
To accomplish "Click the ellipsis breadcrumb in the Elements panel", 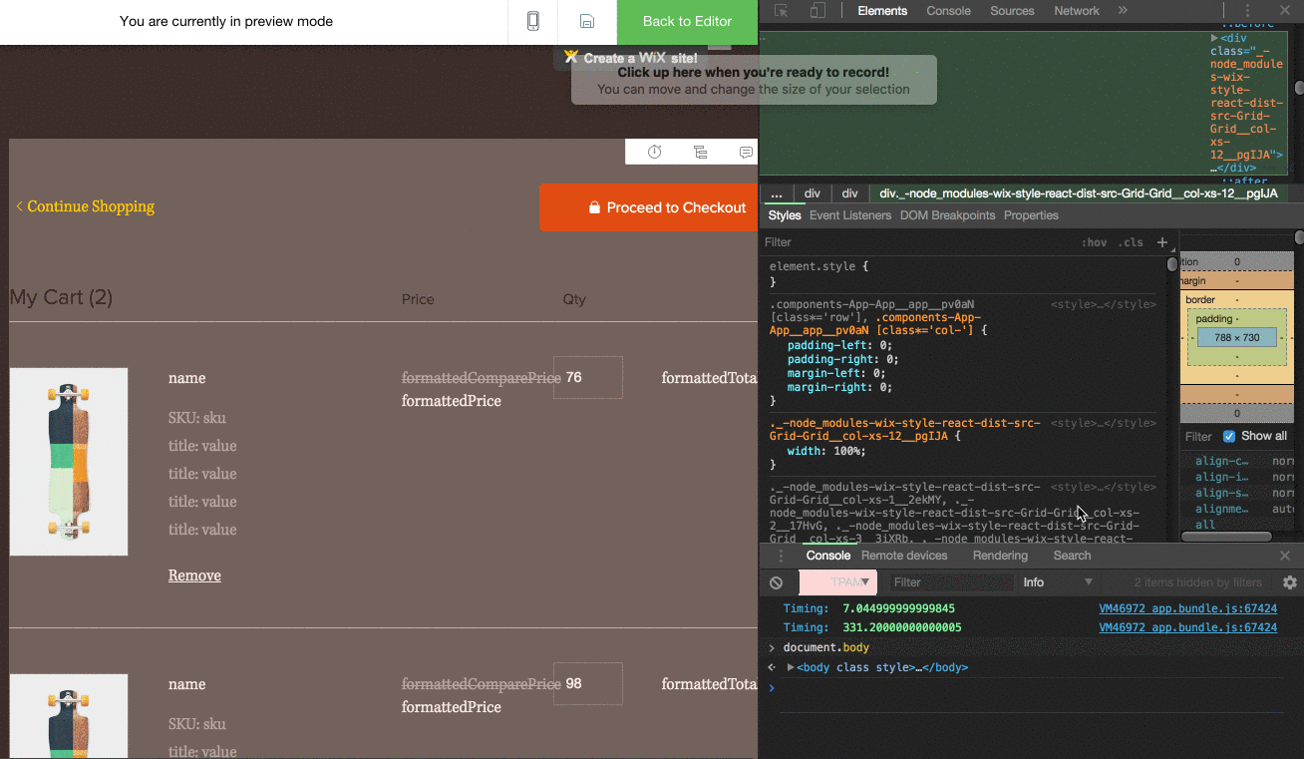I will 777,193.
